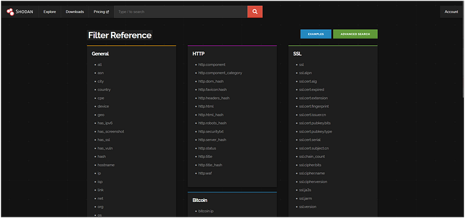Select the "has_ssl" filter
Screen dimensions: 465x218
104,140
